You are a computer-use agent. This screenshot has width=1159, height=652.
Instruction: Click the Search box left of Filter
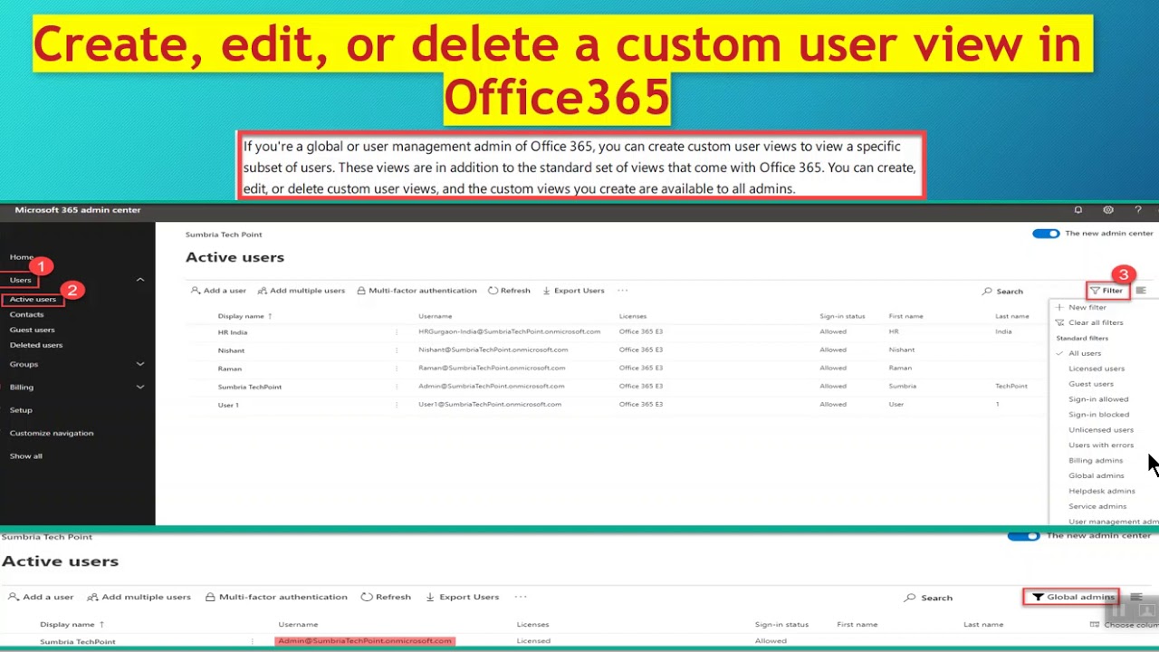(1002, 292)
